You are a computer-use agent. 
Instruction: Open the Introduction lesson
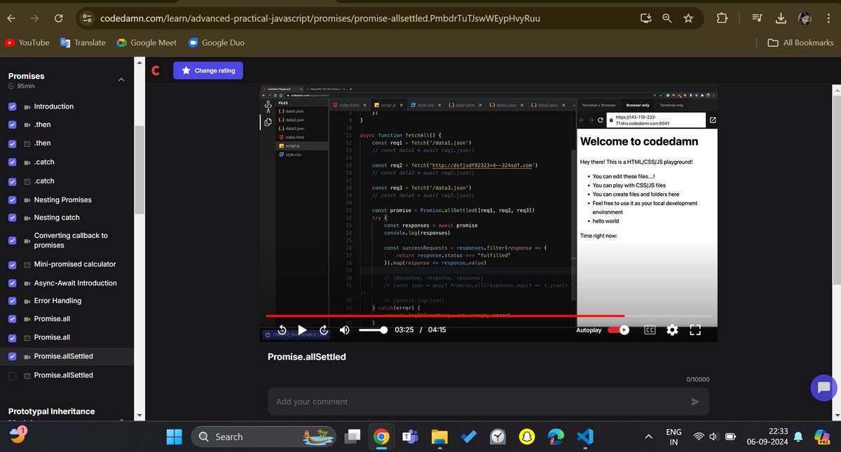click(x=54, y=106)
